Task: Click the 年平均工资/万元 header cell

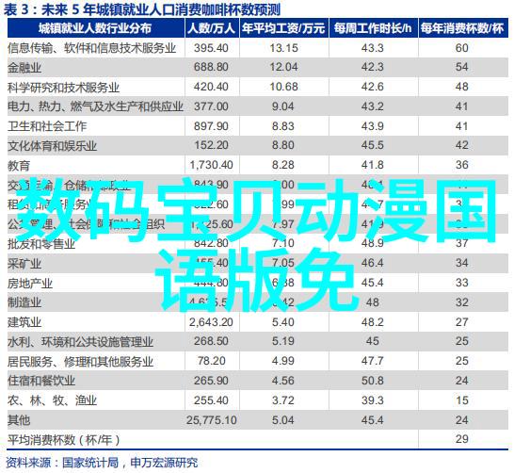Action: pos(284,28)
